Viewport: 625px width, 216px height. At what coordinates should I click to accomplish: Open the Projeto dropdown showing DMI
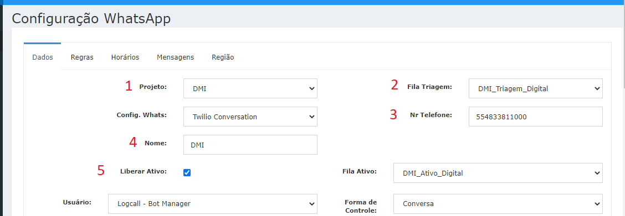coord(250,88)
